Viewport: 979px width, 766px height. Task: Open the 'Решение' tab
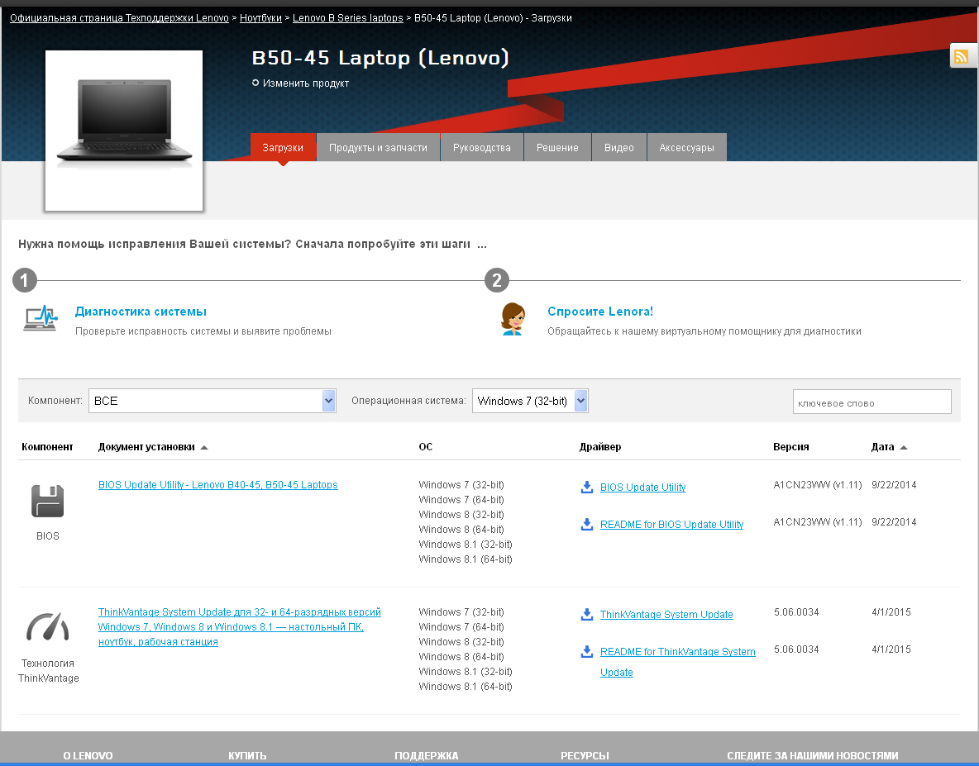click(x=557, y=147)
